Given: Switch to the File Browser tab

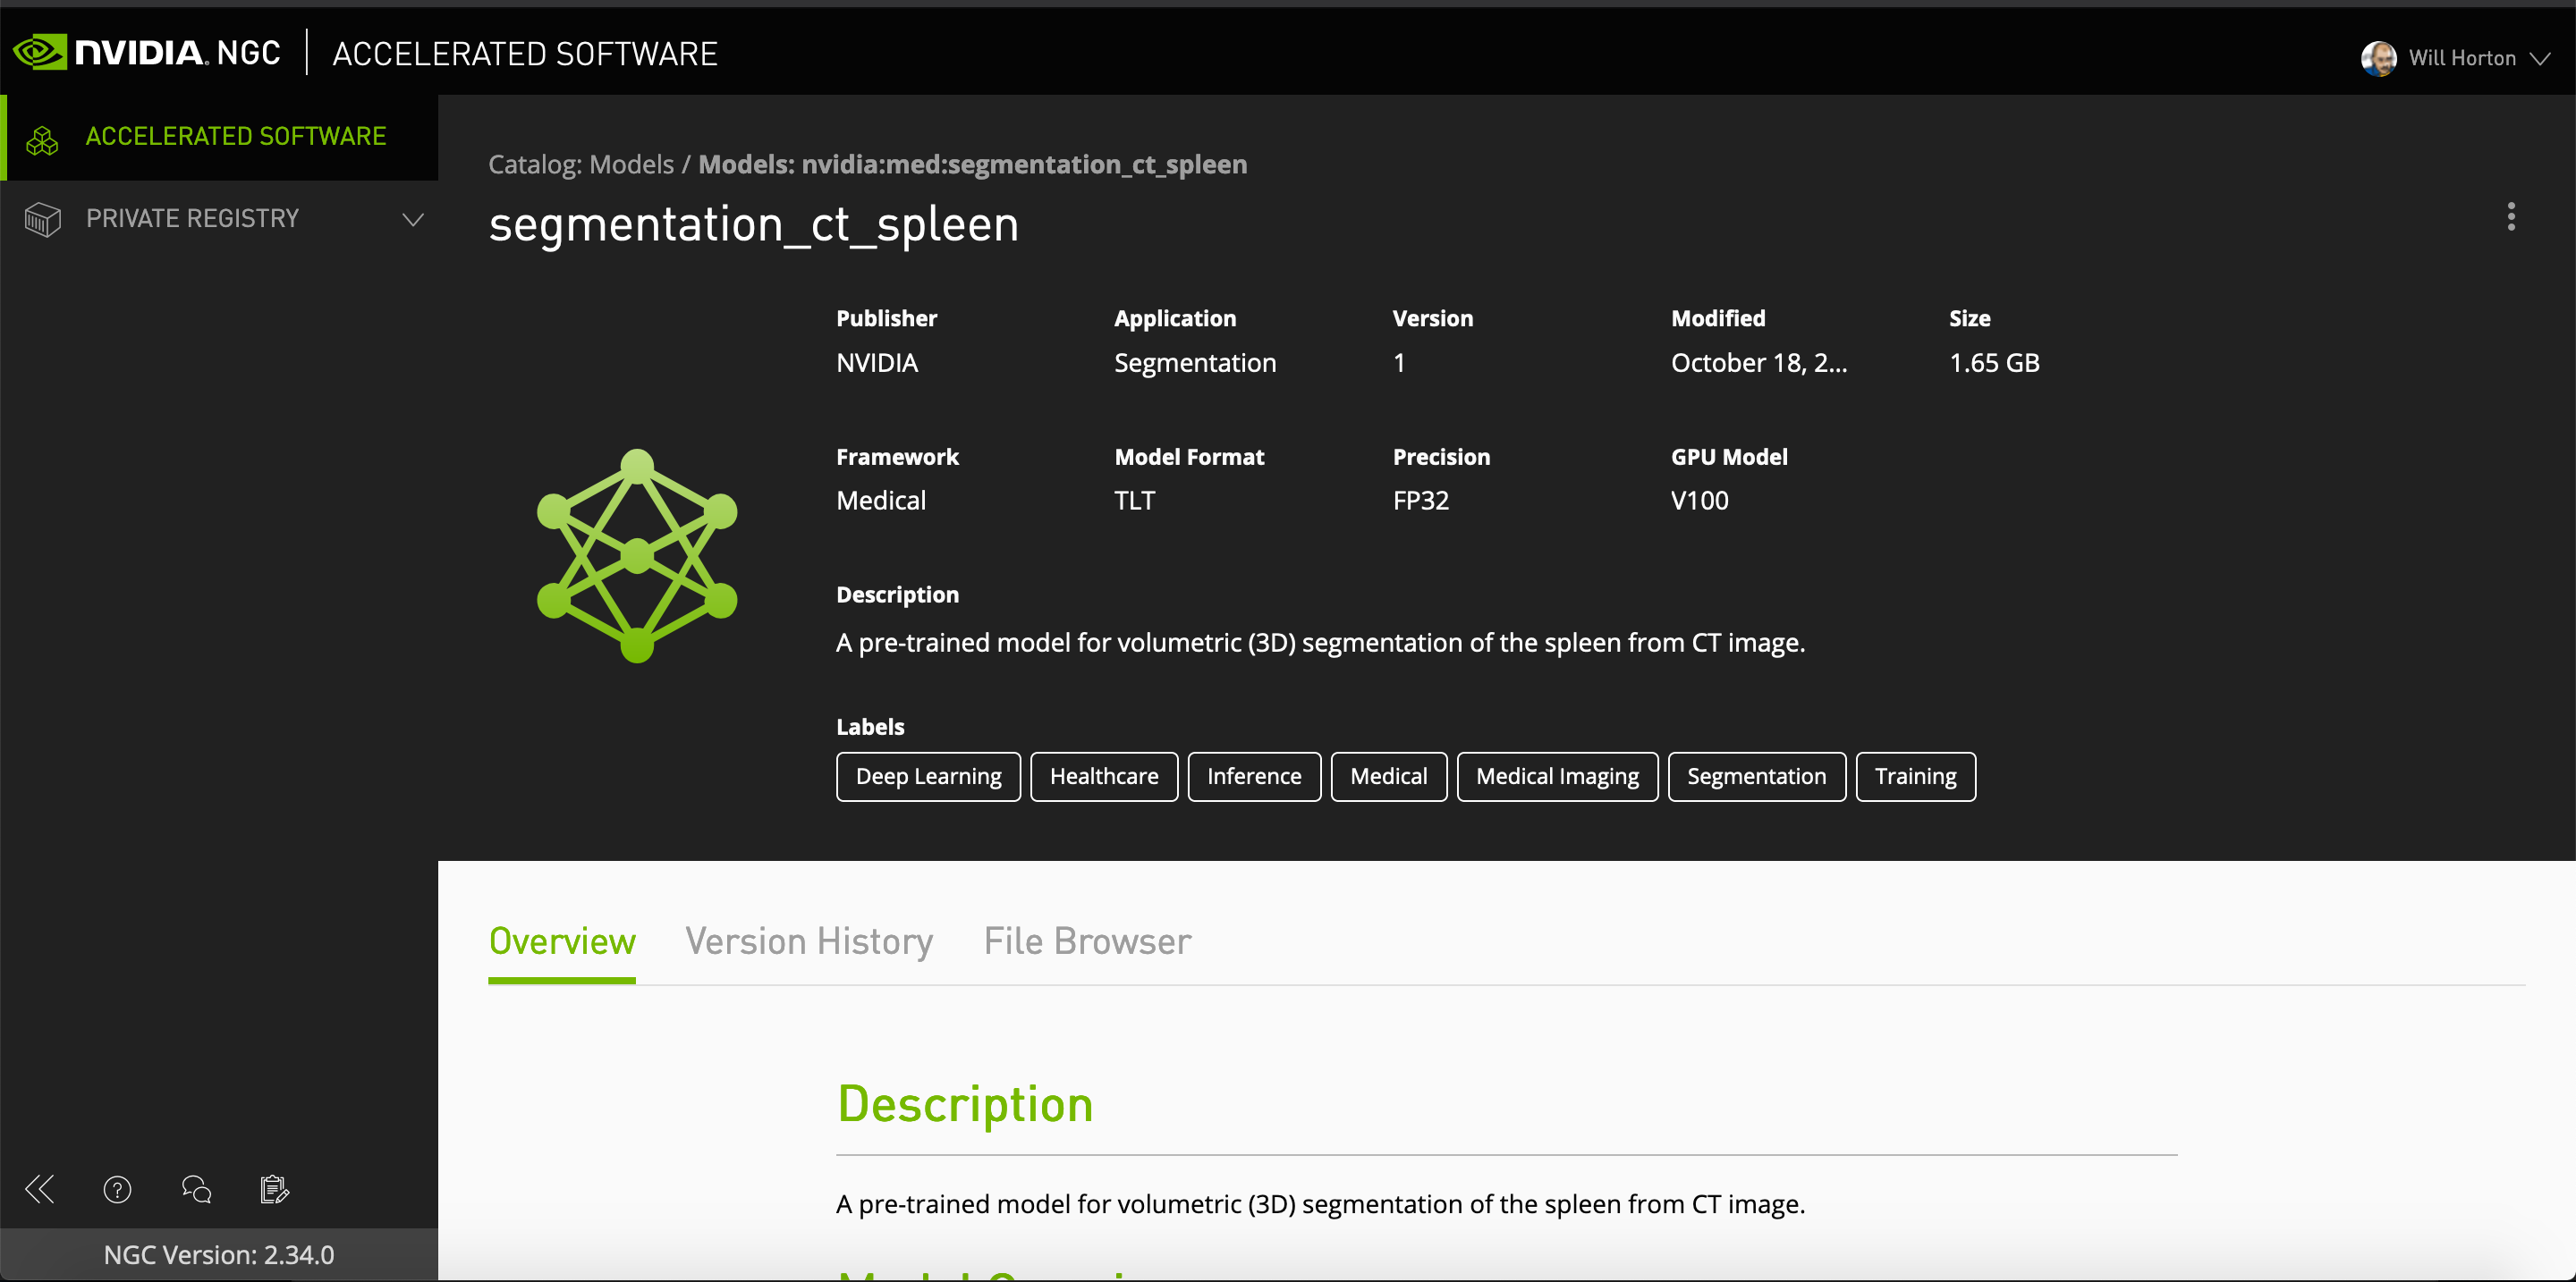Looking at the screenshot, I should click(1087, 941).
